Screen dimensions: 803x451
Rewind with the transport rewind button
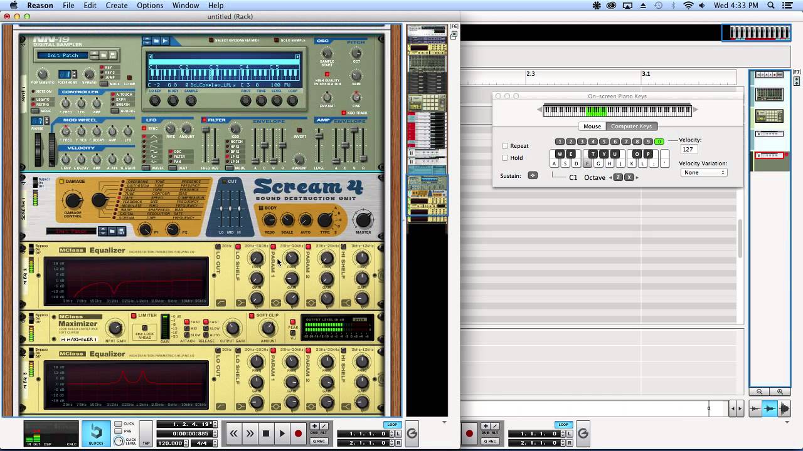[x=233, y=433]
